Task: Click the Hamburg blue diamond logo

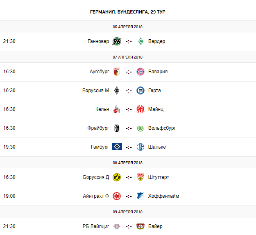Action: click(117, 147)
